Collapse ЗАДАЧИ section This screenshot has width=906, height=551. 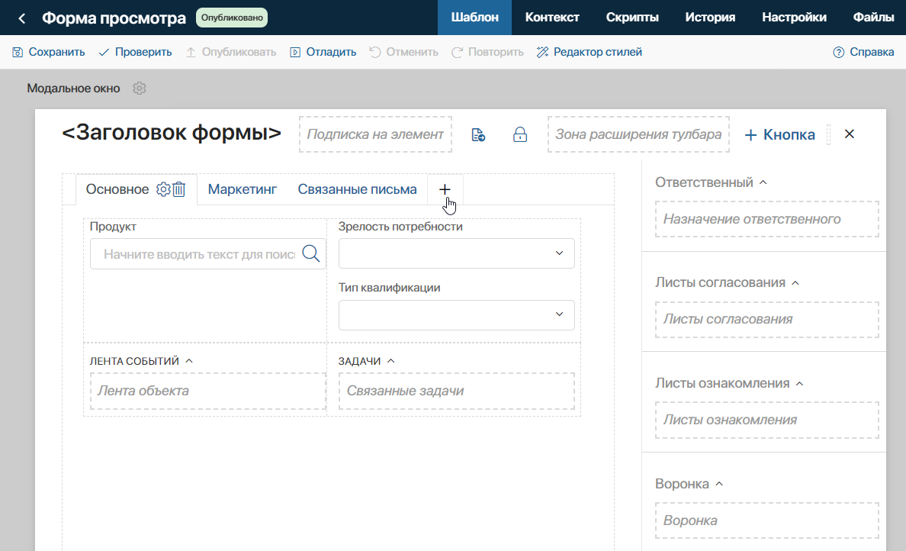pyautogui.click(x=390, y=361)
